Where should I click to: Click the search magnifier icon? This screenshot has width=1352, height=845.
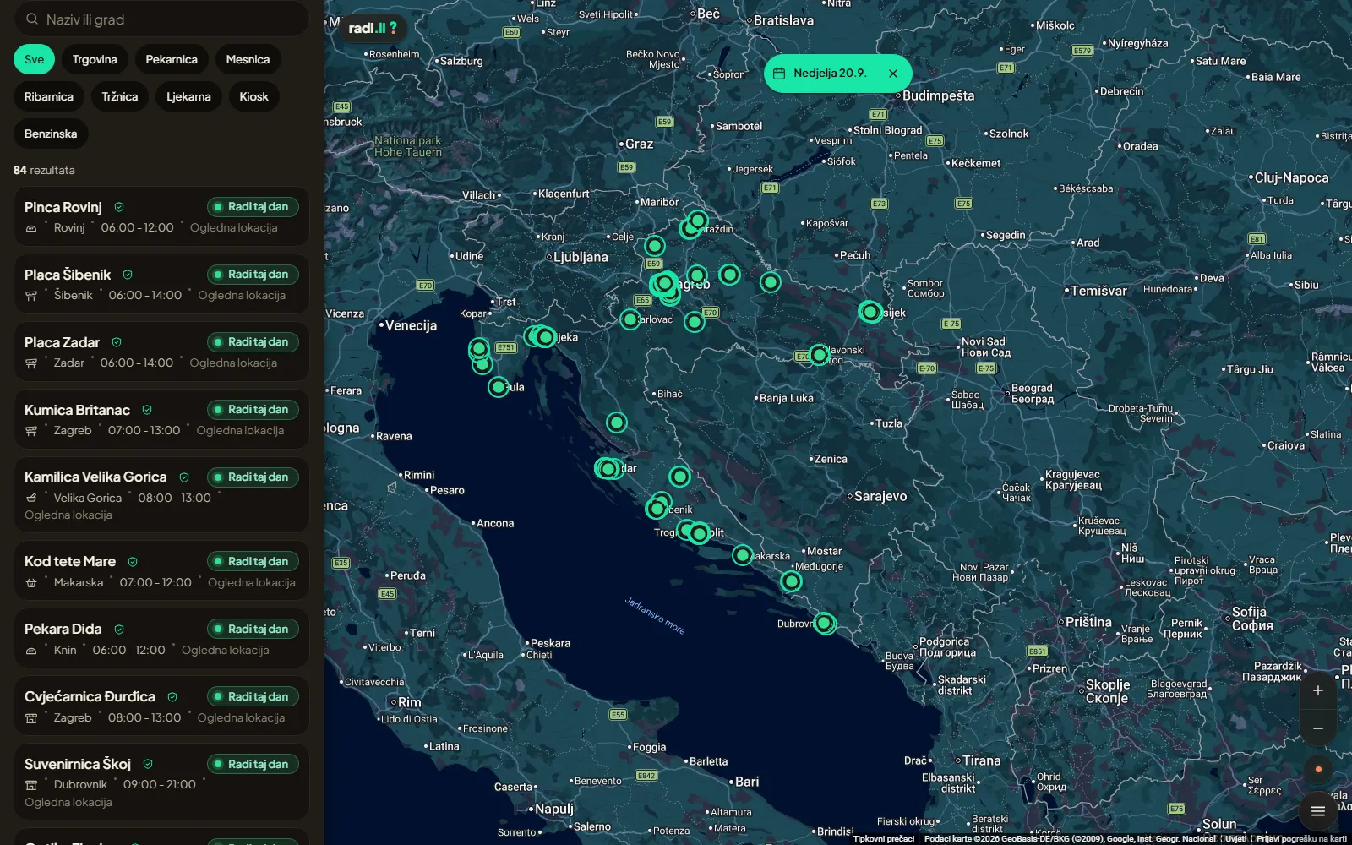pyautogui.click(x=31, y=19)
